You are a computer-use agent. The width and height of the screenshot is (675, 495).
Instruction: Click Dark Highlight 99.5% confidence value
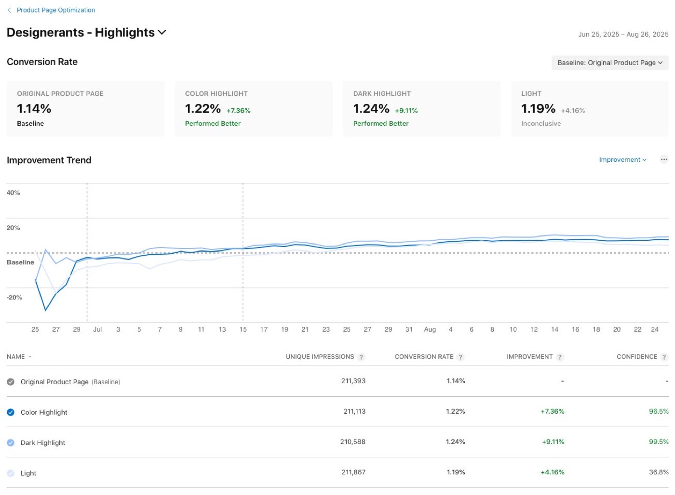tap(659, 442)
